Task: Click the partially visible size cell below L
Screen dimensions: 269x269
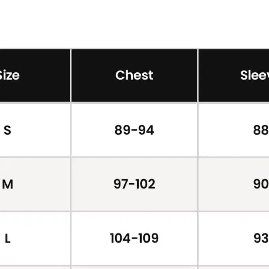Action: click(x=35, y=267)
